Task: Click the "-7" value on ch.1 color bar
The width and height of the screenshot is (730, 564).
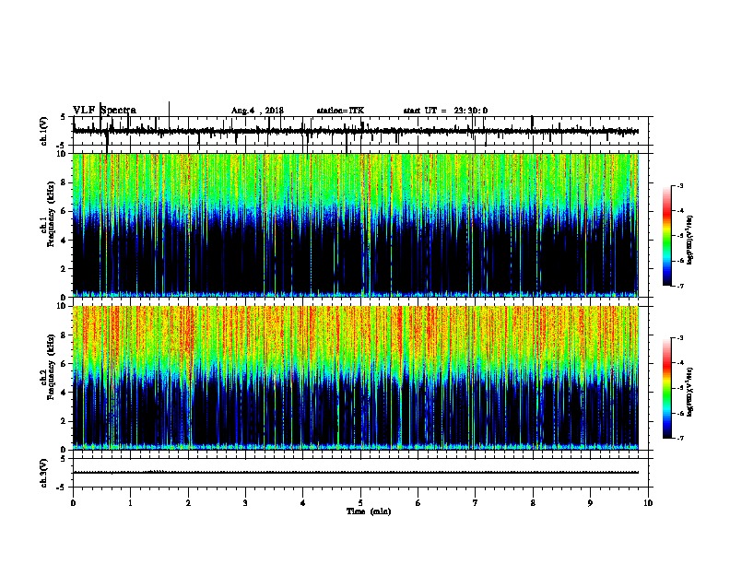Action: pyautogui.click(x=679, y=286)
